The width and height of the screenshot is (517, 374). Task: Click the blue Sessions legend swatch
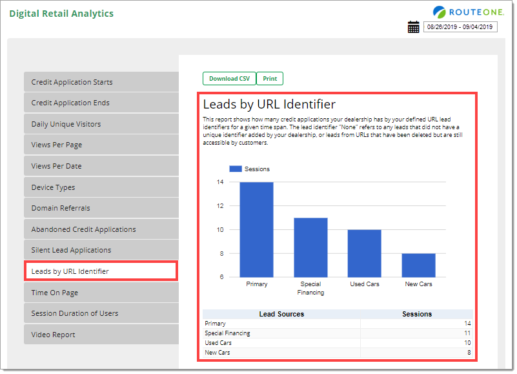point(236,169)
